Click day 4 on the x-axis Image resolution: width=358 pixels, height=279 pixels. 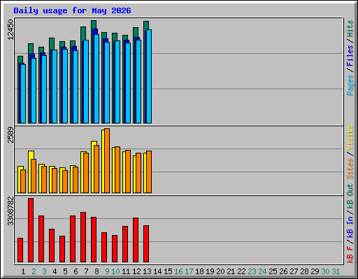click(55, 271)
